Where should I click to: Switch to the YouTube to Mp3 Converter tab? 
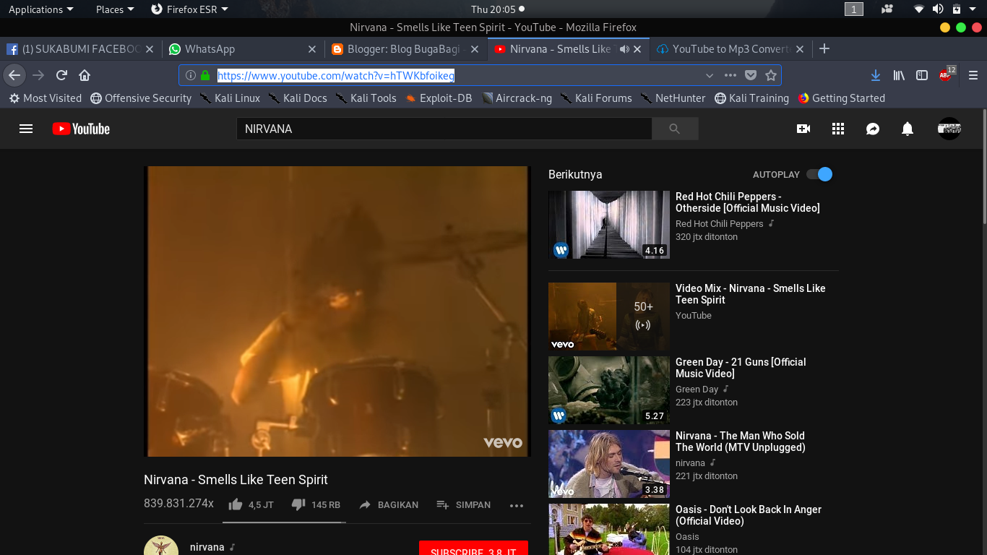point(730,49)
